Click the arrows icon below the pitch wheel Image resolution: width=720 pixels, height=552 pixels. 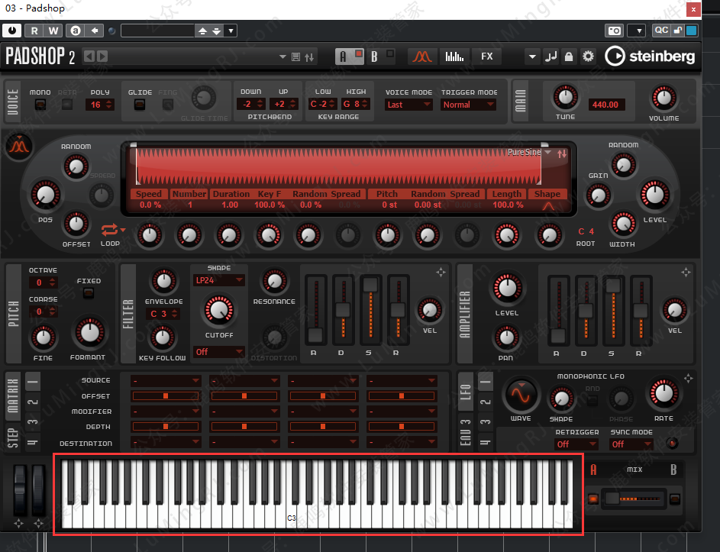pyautogui.click(x=18, y=523)
